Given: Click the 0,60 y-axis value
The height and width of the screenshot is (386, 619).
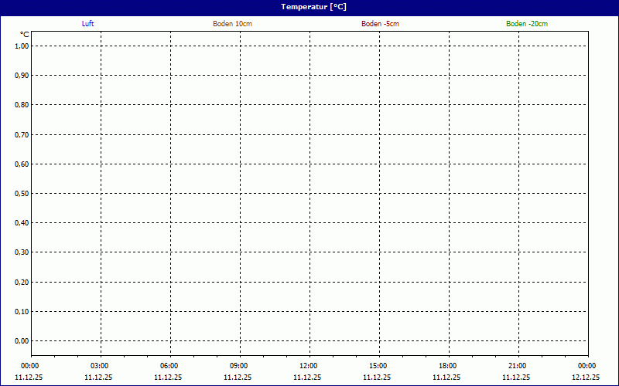Looking at the screenshot, I should (22, 164).
